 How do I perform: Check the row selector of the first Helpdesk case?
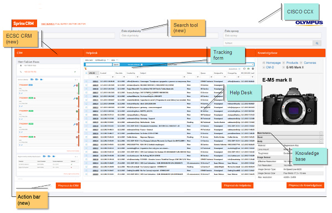click(86, 81)
